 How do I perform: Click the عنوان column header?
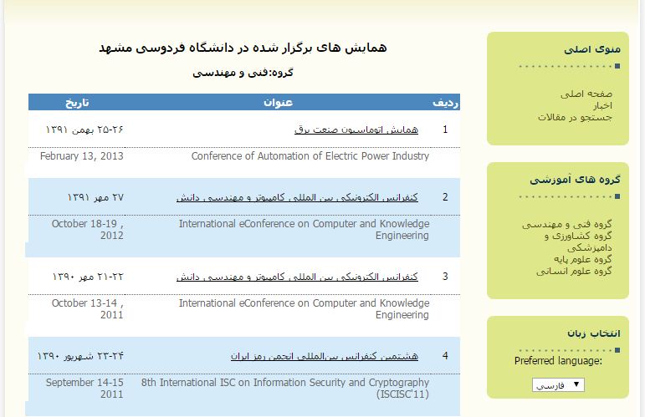click(x=278, y=102)
